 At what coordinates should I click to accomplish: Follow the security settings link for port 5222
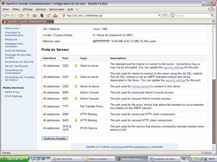pos(174,67)
